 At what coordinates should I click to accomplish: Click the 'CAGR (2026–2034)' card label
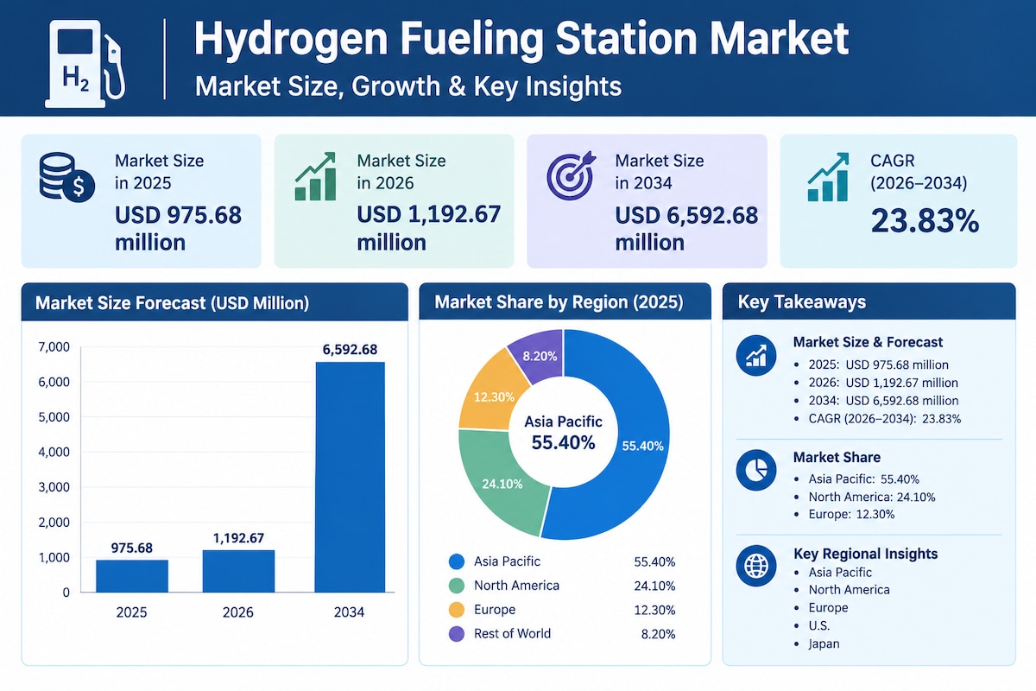pos(919,171)
